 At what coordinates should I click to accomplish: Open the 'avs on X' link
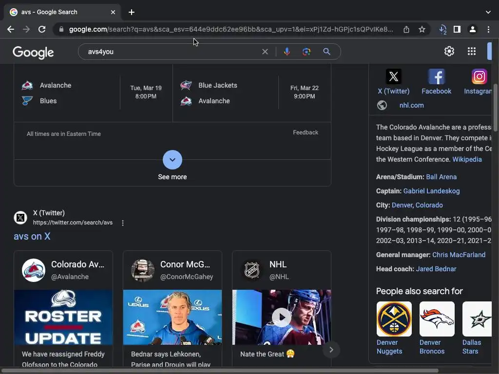pos(32,236)
